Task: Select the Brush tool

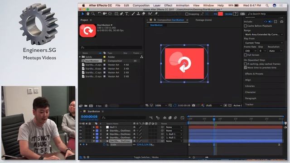Action: (133, 14)
